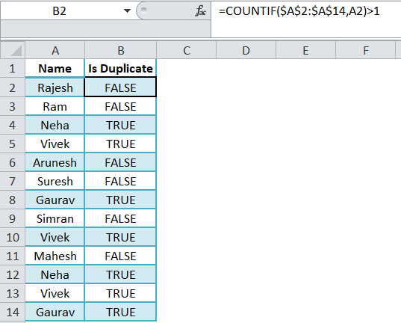This screenshot has width=401, height=323.
Task: Select the Suresh cell
Action: 55,181
